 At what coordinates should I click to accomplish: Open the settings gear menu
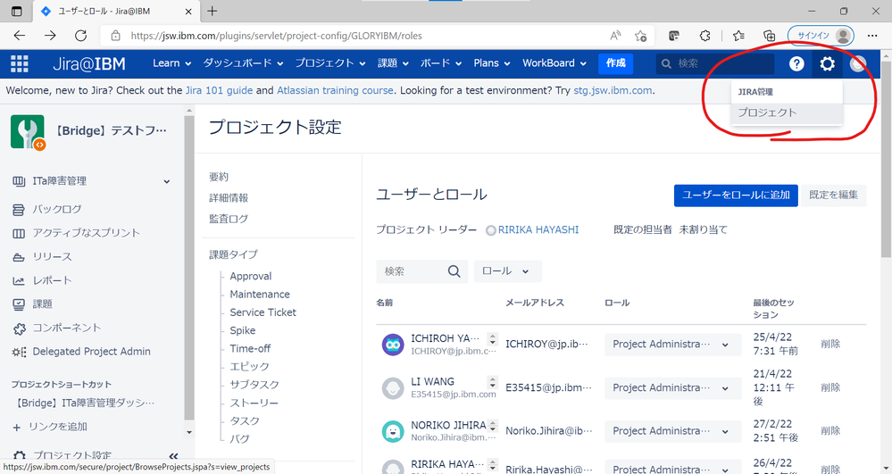tap(827, 63)
